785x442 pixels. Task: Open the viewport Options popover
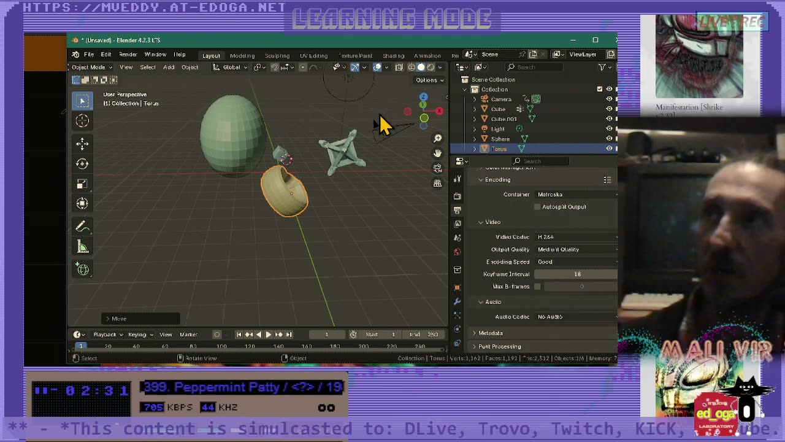pyautogui.click(x=429, y=80)
